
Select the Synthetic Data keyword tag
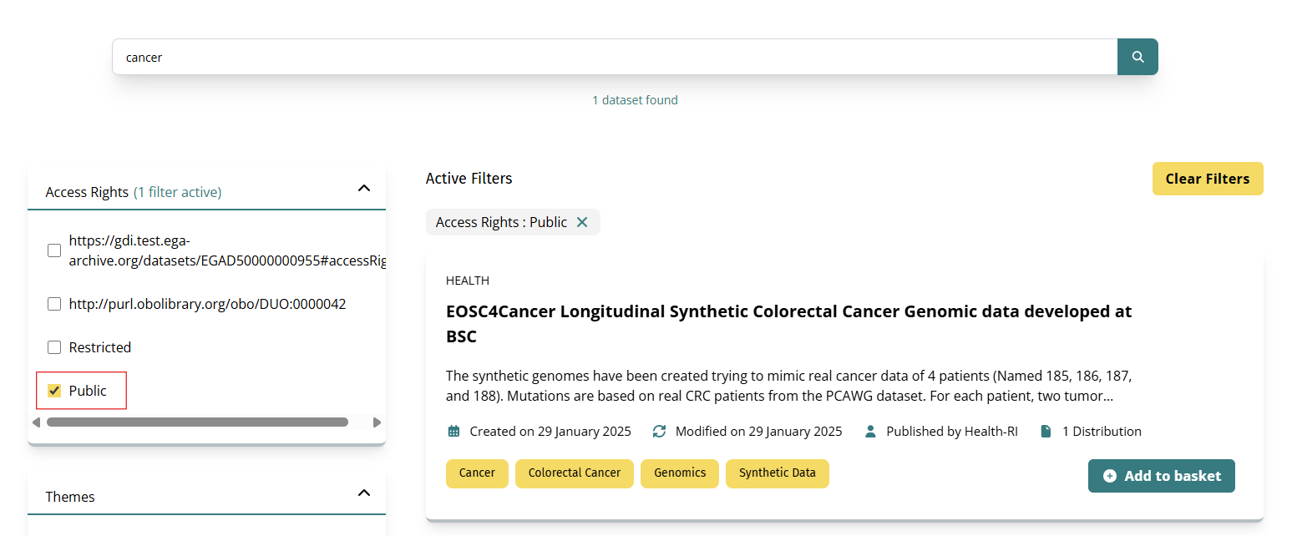pos(778,473)
